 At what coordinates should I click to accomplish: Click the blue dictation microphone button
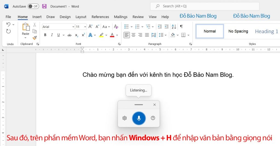[139, 118]
